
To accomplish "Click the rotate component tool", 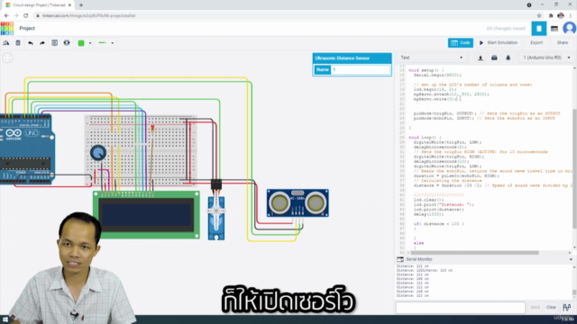I will [6, 43].
